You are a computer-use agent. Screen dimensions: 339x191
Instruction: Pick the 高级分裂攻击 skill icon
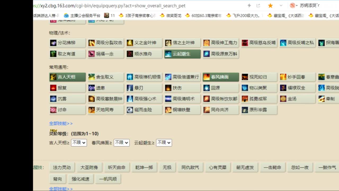pos(92,43)
